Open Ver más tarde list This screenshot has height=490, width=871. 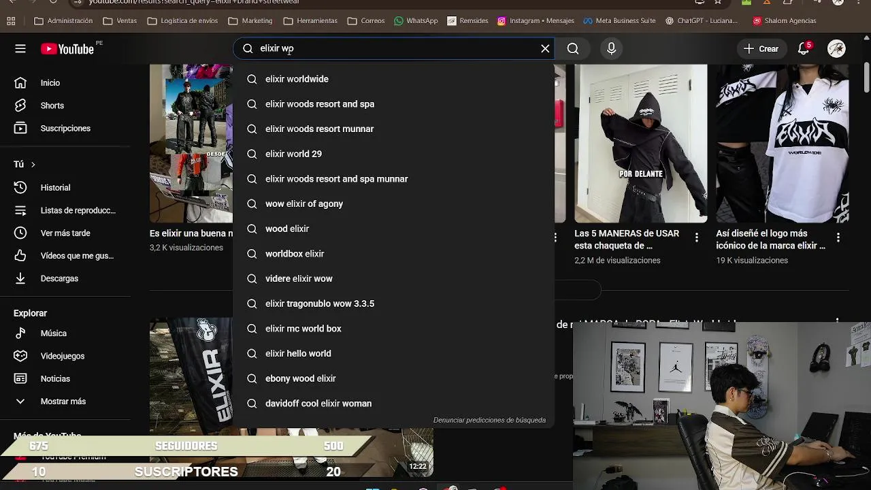click(x=65, y=233)
